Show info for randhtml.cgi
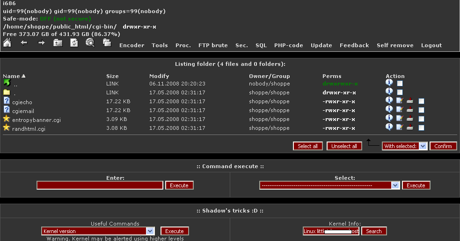Screen dimensions: 460x241 389,127
